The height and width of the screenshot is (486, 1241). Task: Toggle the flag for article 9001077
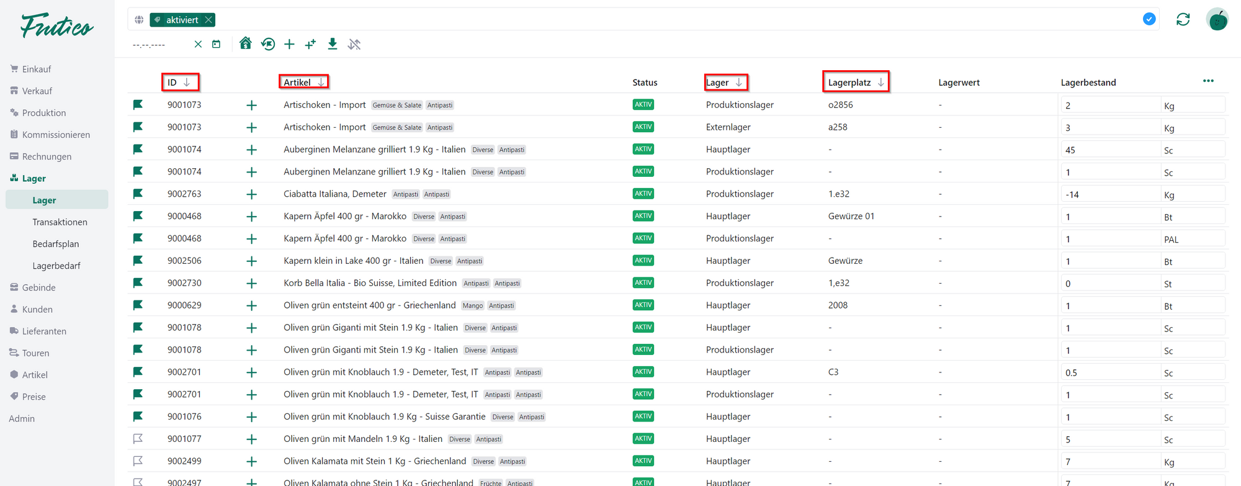point(138,439)
